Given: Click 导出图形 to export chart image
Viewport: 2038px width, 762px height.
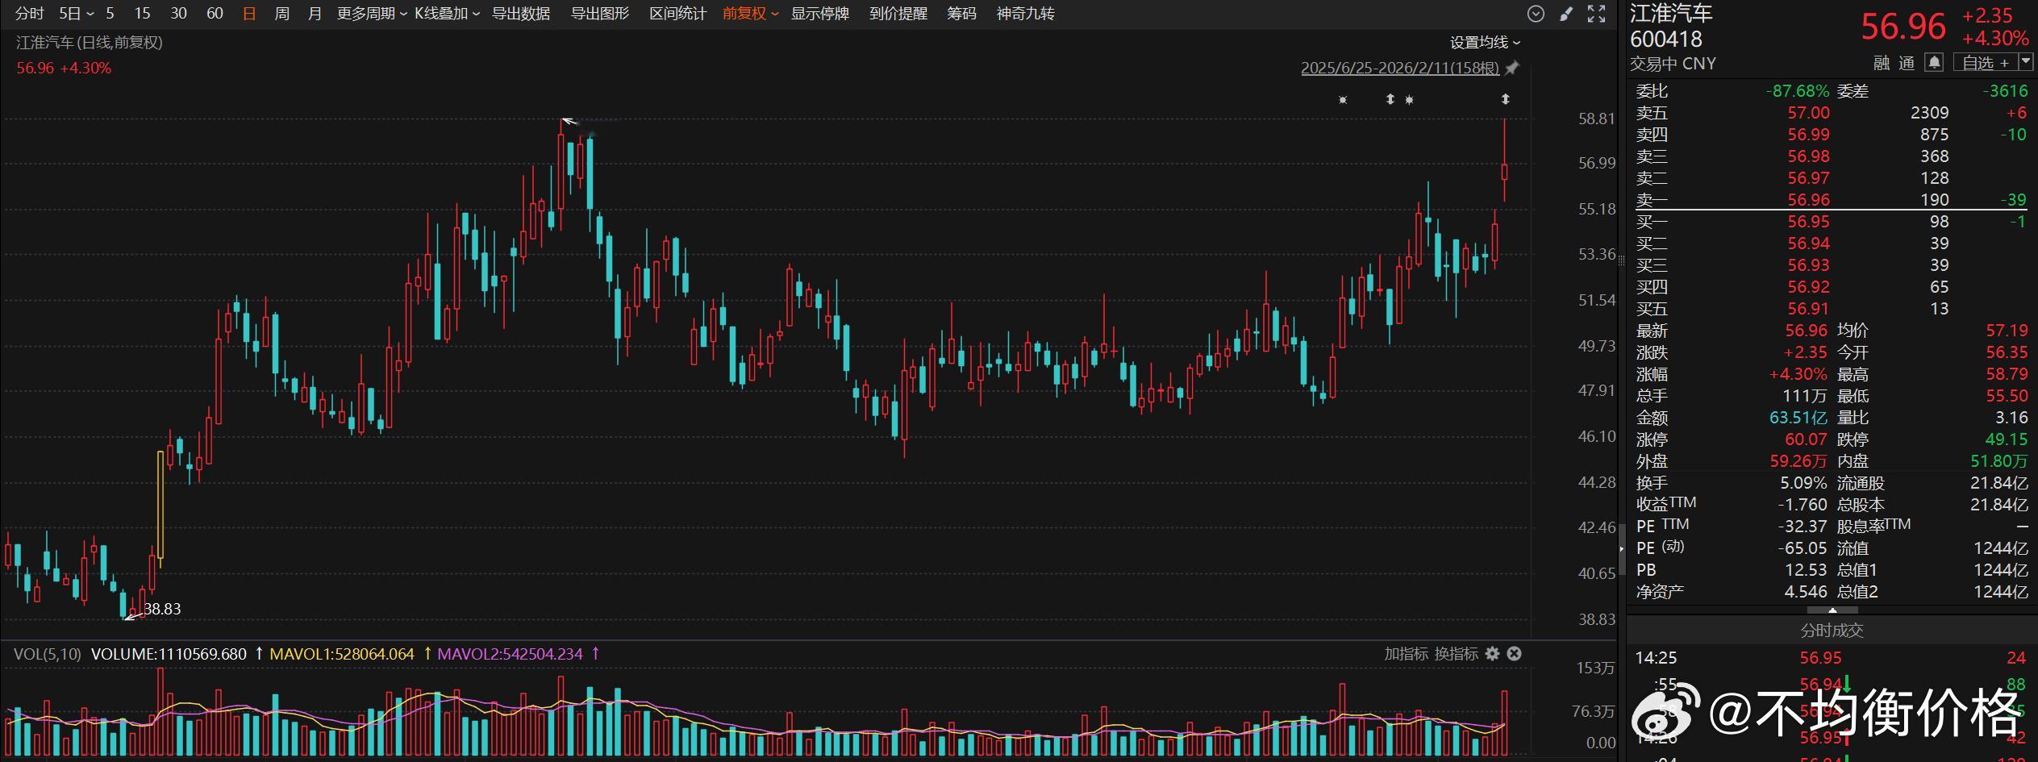Looking at the screenshot, I should pos(600,14).
